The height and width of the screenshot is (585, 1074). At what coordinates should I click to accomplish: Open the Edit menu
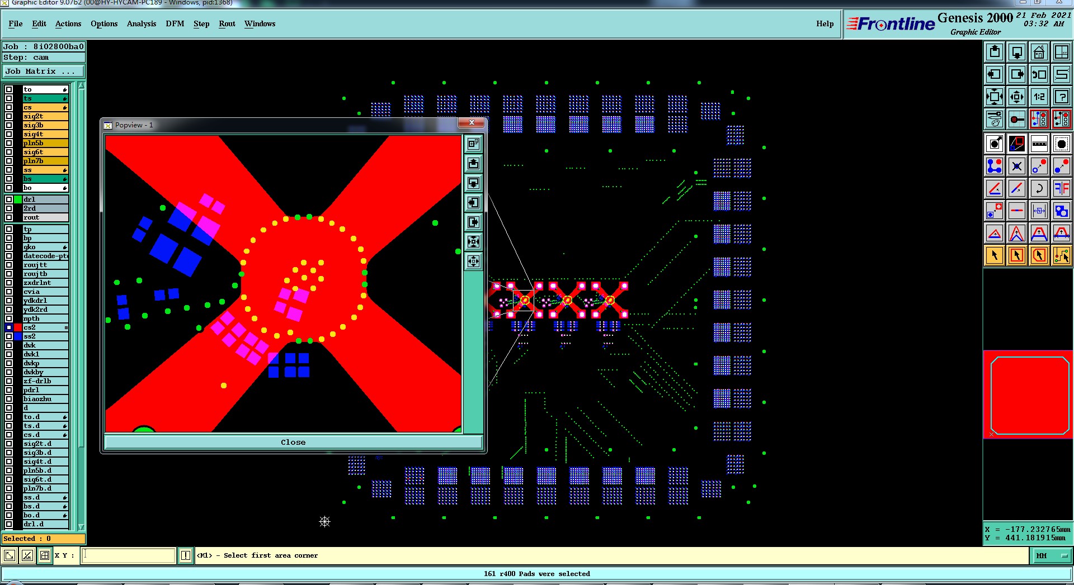tap(39, 23)
